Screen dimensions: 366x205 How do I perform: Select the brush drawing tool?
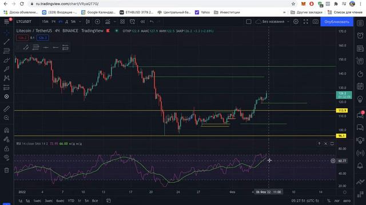(x=6, y=60)
